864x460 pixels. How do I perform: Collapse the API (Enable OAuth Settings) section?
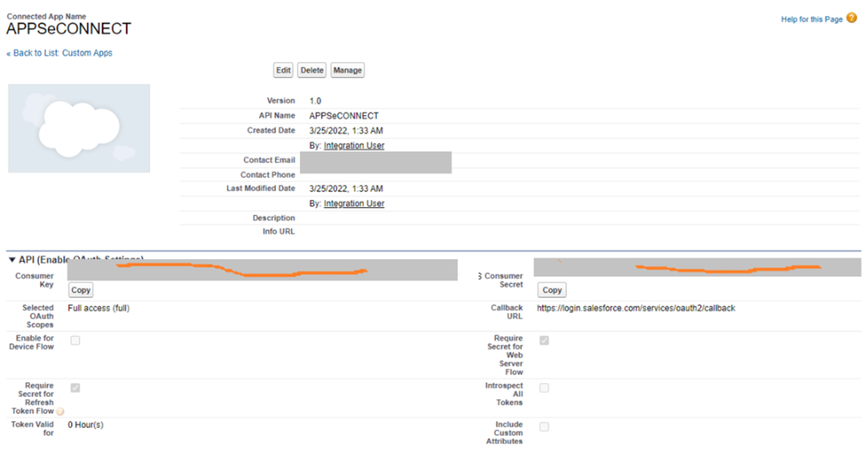point(12,260)
